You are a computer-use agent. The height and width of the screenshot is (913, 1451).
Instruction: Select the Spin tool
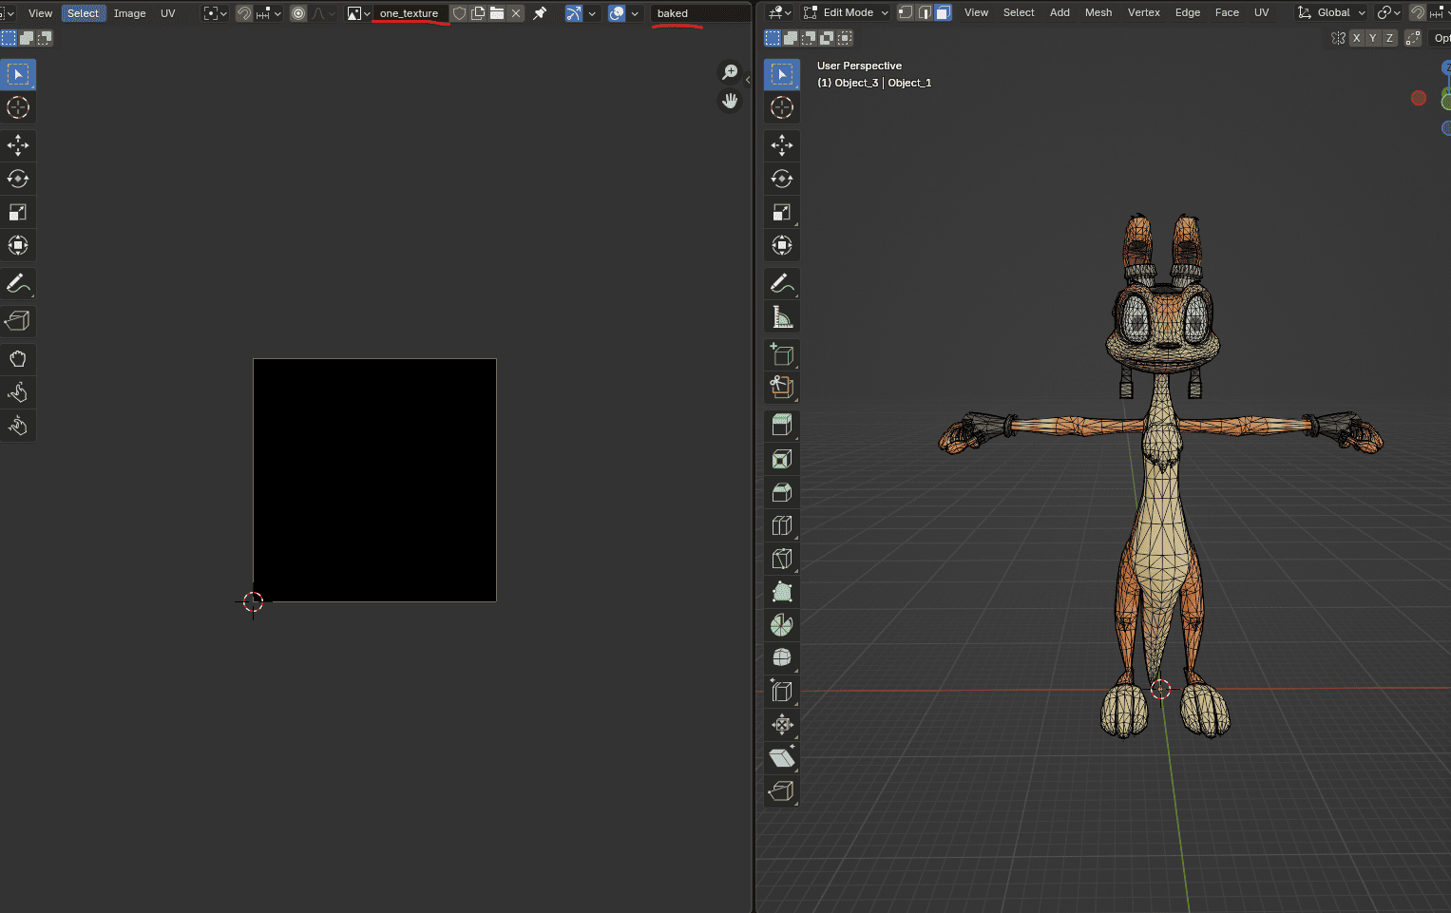click(x=782, y=625)
